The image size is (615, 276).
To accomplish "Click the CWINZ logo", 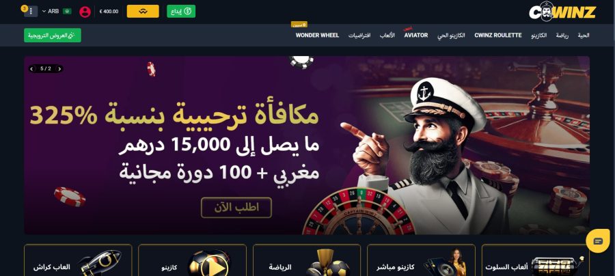I will [562, 11].
